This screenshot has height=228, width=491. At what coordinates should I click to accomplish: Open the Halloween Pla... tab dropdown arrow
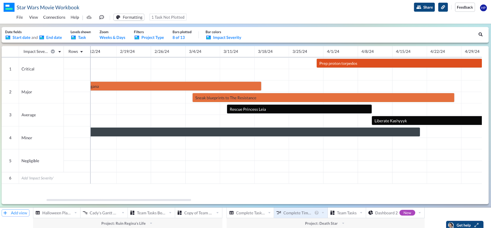click(x=75, y=213)
